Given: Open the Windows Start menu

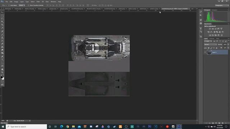Looking at the screenshot, I should point(3,126).
